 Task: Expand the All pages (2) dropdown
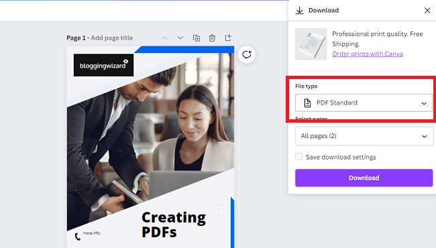click(x=364, y=136)
